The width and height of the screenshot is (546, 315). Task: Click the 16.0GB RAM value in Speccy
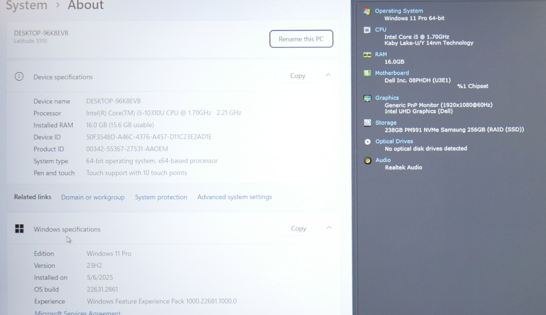pyautogui.click(x=394, y=62)
